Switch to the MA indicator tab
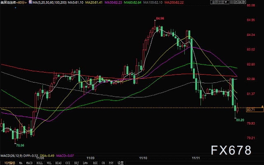 [21, 163]
